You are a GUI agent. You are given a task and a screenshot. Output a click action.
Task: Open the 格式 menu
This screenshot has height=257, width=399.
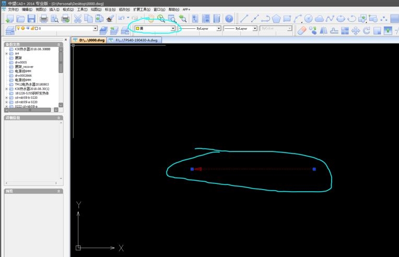[68, 9]
